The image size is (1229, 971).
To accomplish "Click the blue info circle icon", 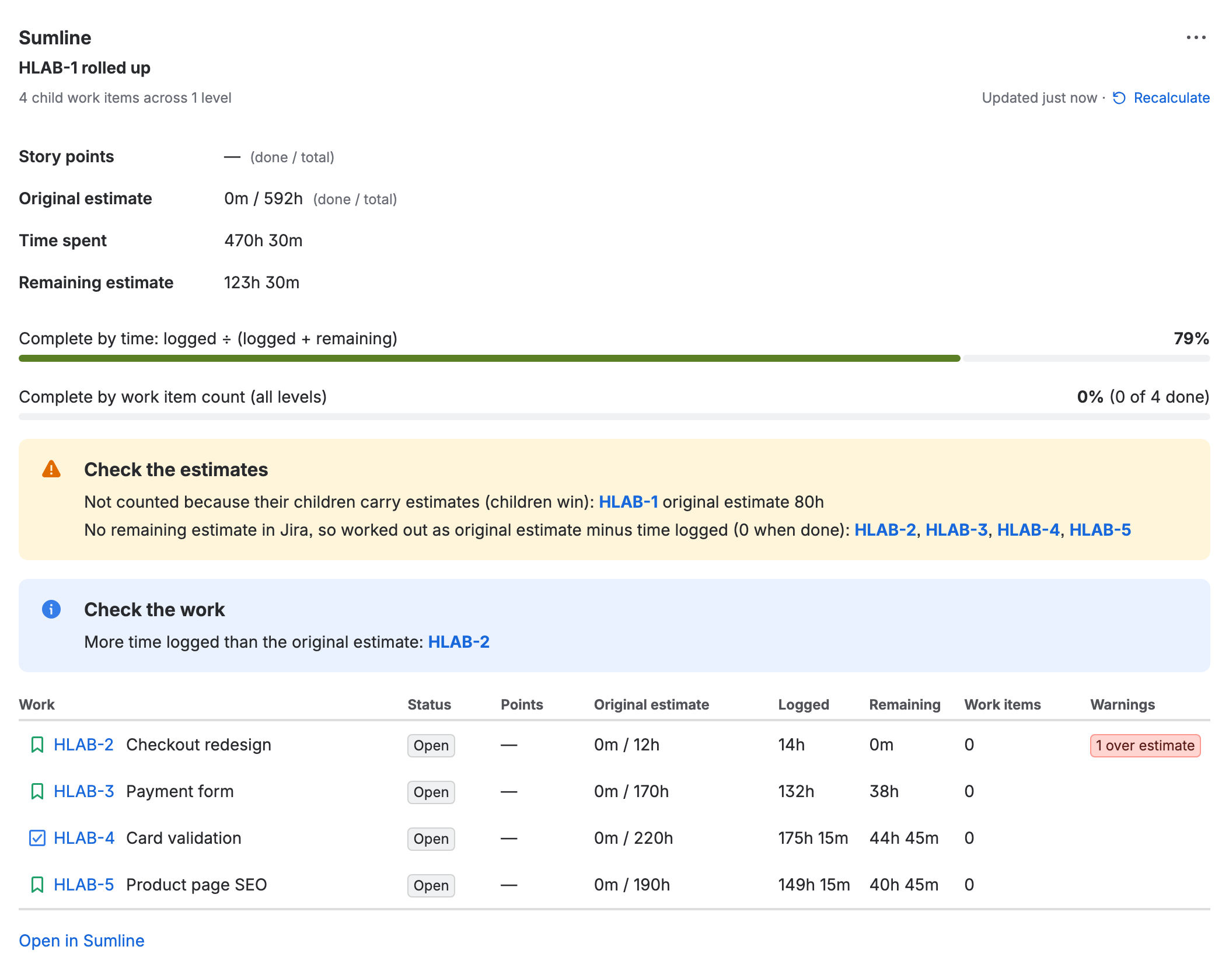I will click(x=51, y=609).
